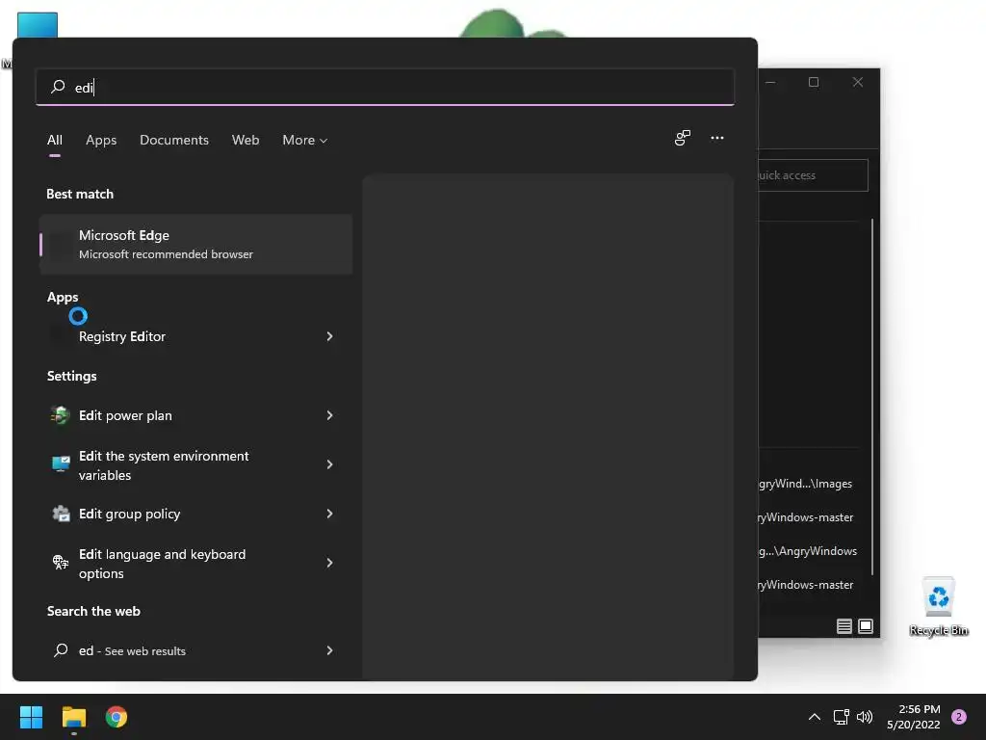986x740 pixels.
Task: Expand Edit power plan details
Action: click(x=329, y=415)
